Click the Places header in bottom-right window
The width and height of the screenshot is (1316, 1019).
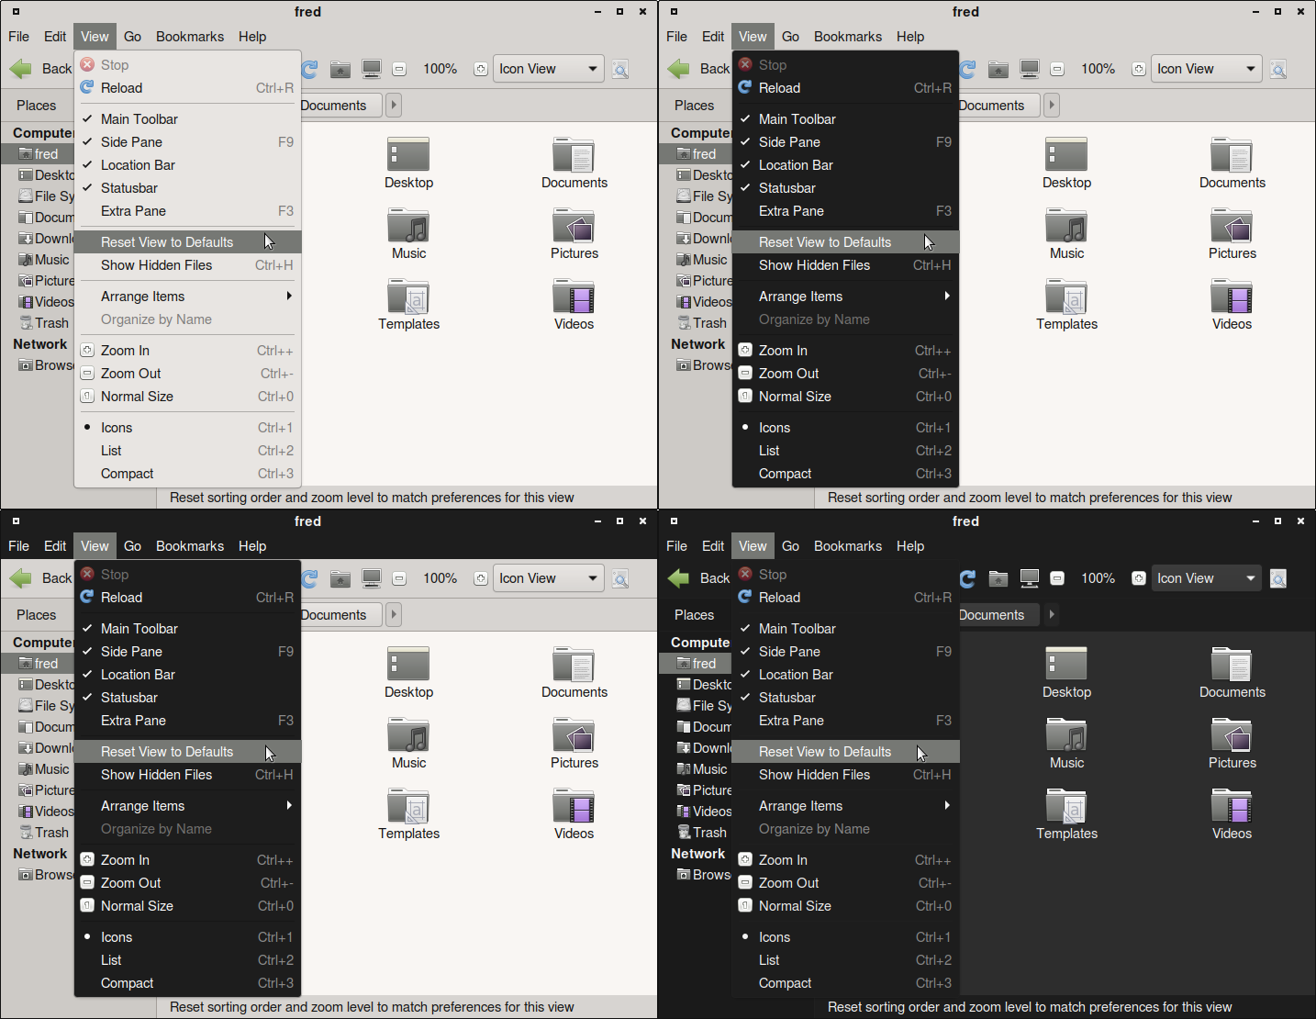point(695,615)
